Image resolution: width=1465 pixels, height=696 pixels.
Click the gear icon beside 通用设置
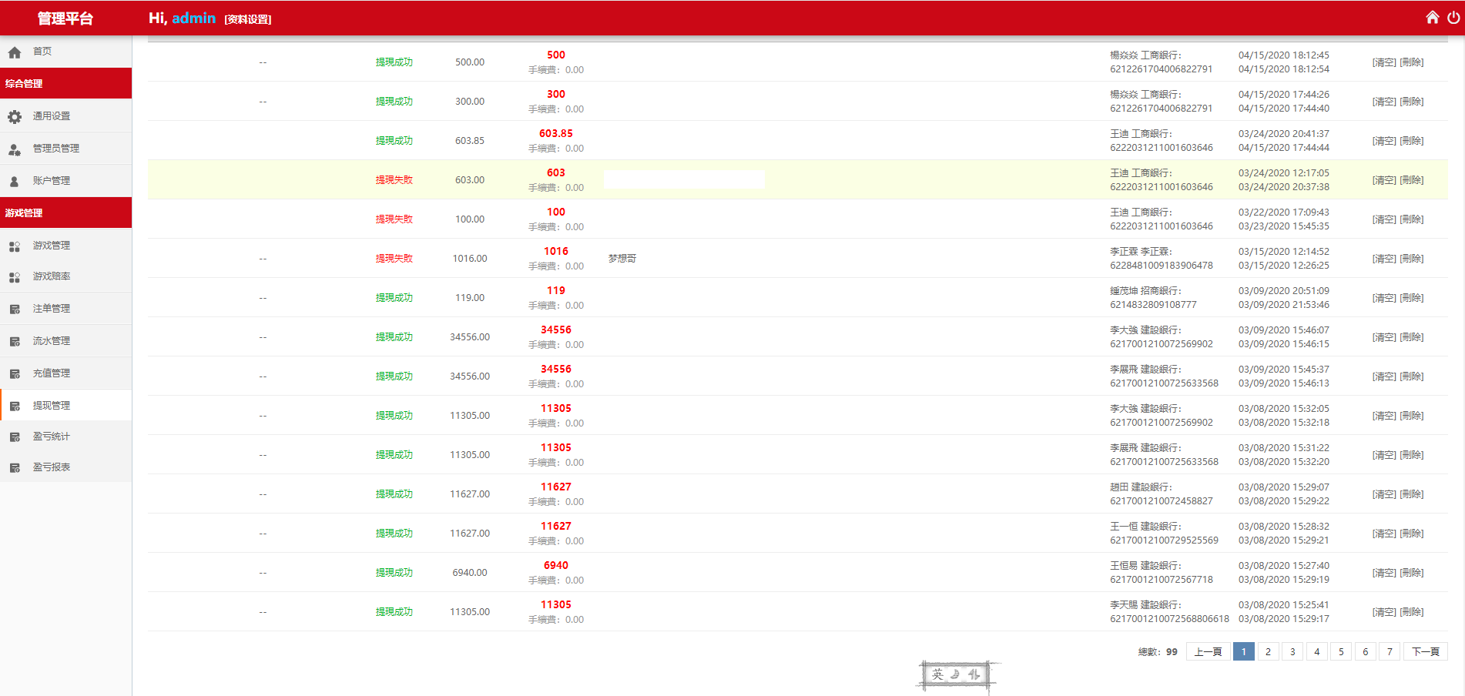[x=15, y=116]
